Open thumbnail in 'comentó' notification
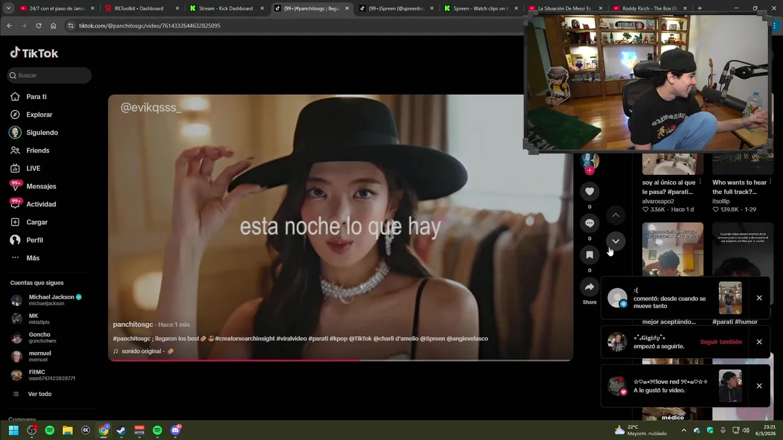Image resolution: width=783 pixels, height=440 pixels. tap(730, 298)
